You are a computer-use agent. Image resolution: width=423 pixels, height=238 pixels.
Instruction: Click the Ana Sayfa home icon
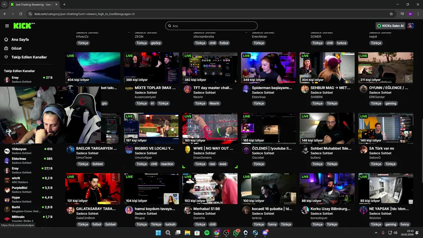[6, 39]
